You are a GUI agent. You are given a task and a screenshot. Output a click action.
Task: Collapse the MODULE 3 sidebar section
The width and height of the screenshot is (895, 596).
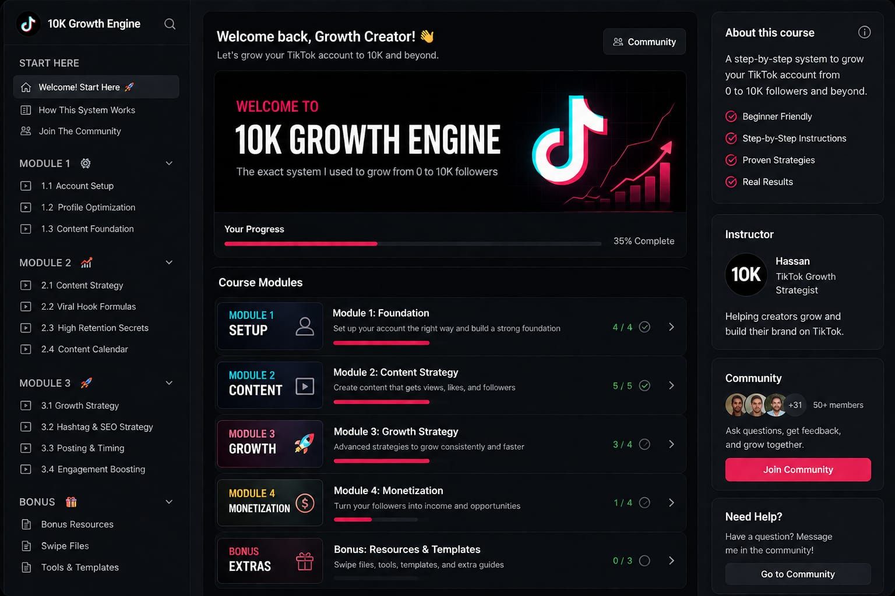169,383
